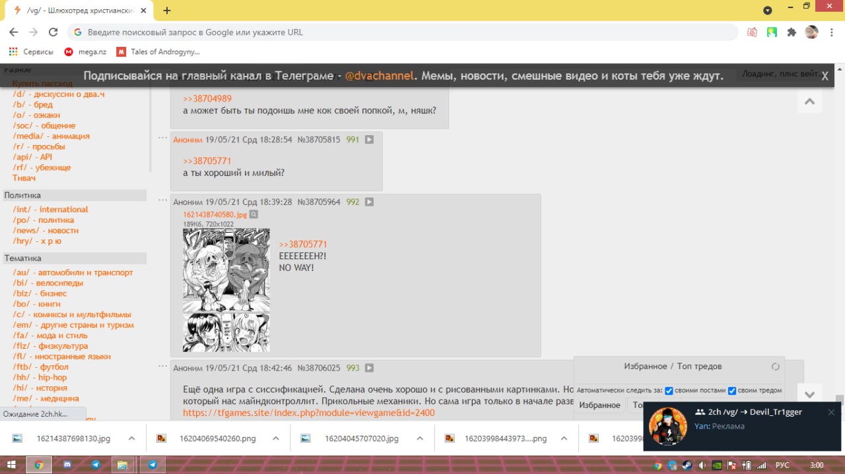Follow the >>38704989 reply link

207,99
